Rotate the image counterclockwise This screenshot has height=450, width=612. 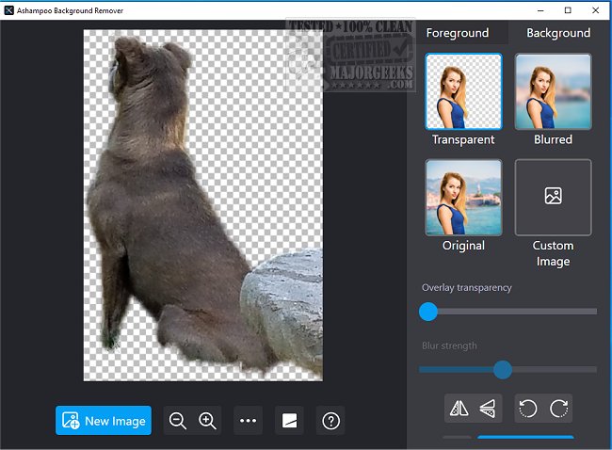pyautogui.click(x=528, y=408)
